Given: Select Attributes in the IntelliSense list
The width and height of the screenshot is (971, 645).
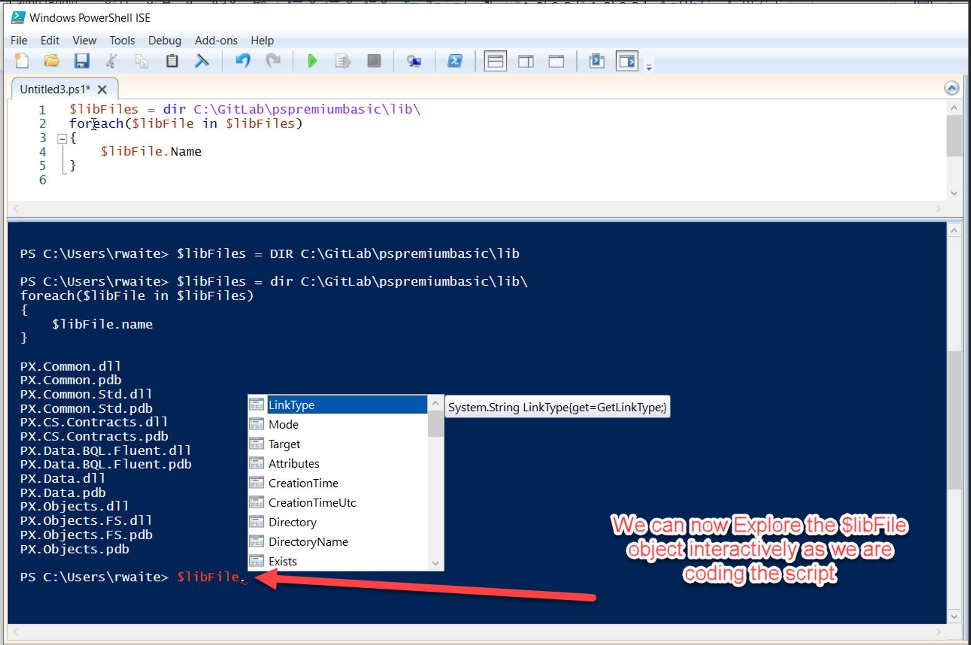Looking at the screenshot, I should 337,463.
